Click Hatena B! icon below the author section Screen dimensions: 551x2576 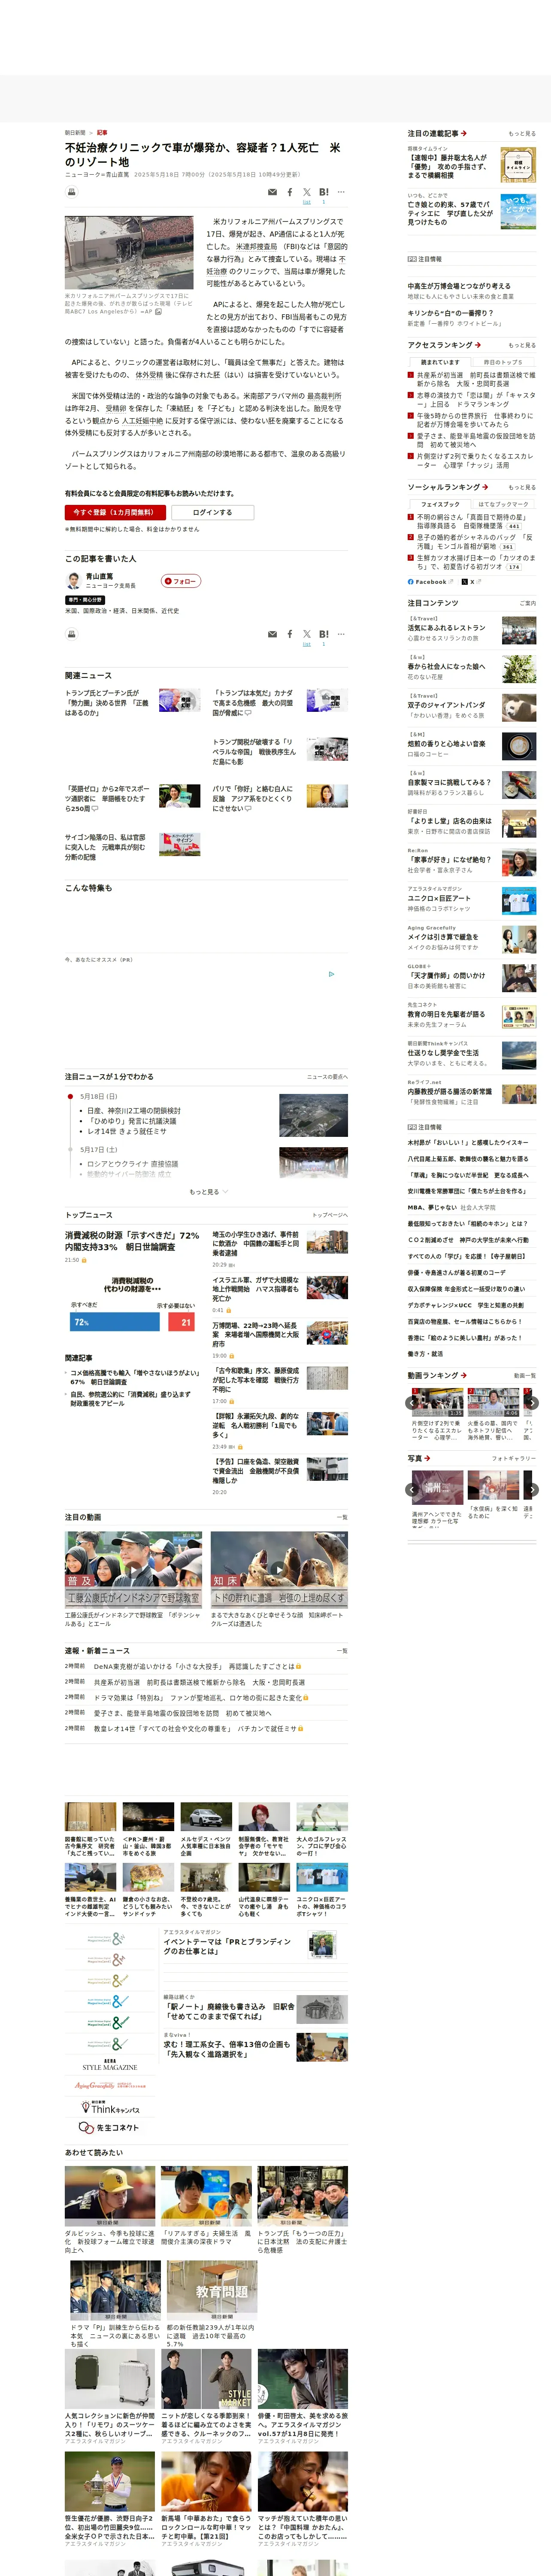(x=323, y=634)
